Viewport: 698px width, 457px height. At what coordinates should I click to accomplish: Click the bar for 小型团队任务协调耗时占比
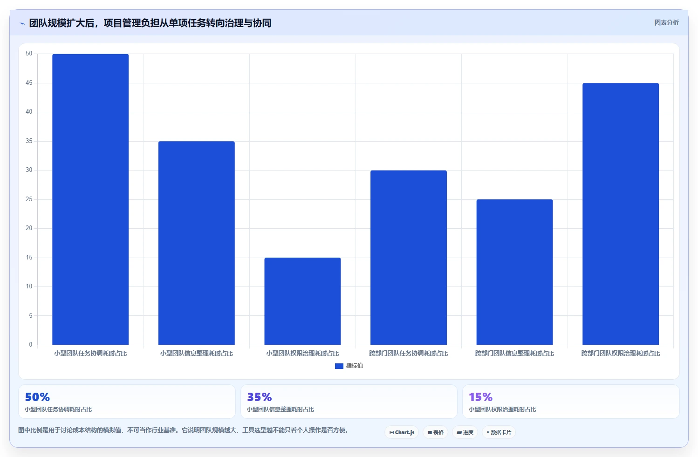tap(90, 199)
